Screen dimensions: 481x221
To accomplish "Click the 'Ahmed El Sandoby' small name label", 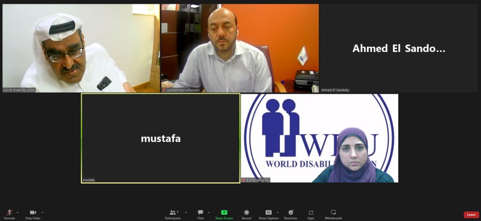I will coord(335,90).
